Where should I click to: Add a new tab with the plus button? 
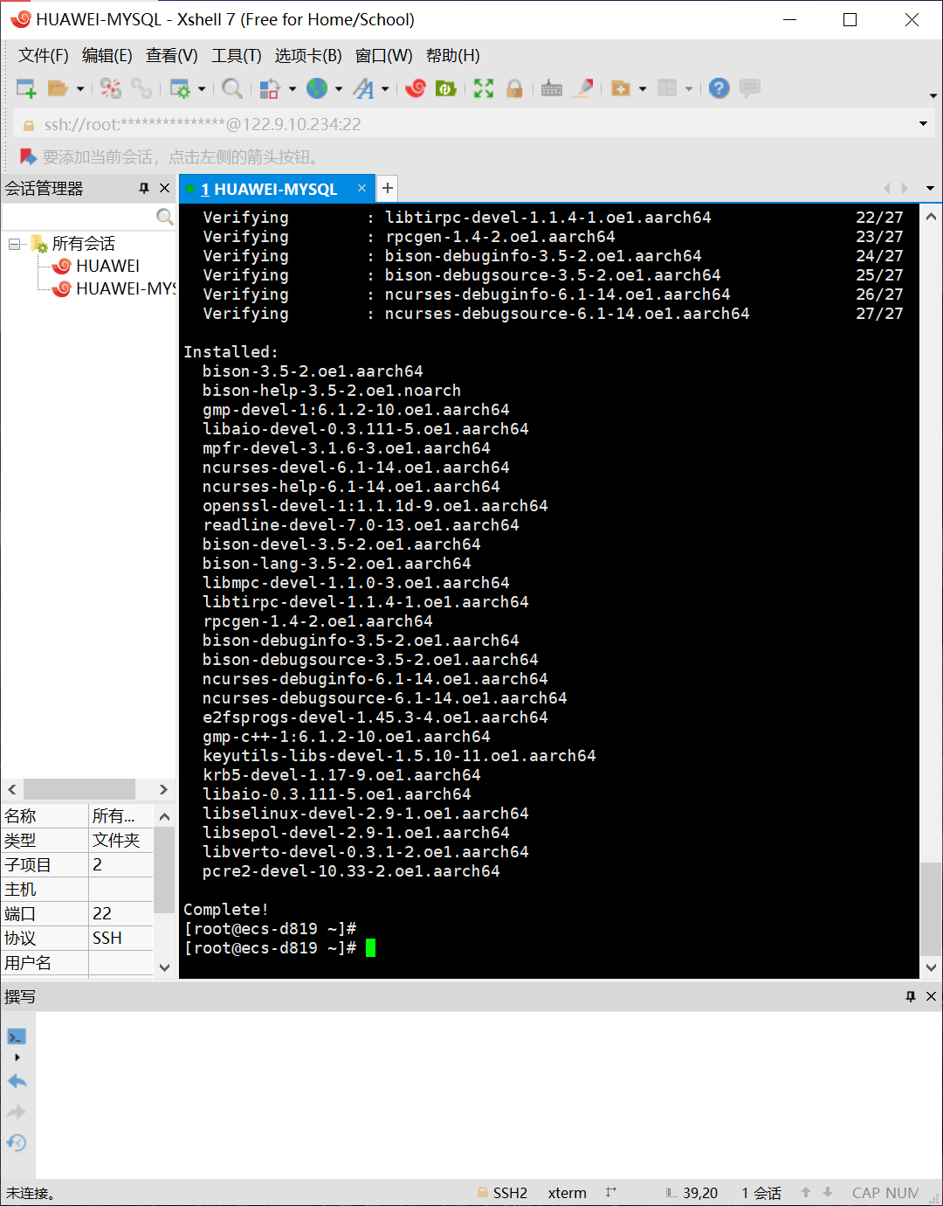[388, 188]
